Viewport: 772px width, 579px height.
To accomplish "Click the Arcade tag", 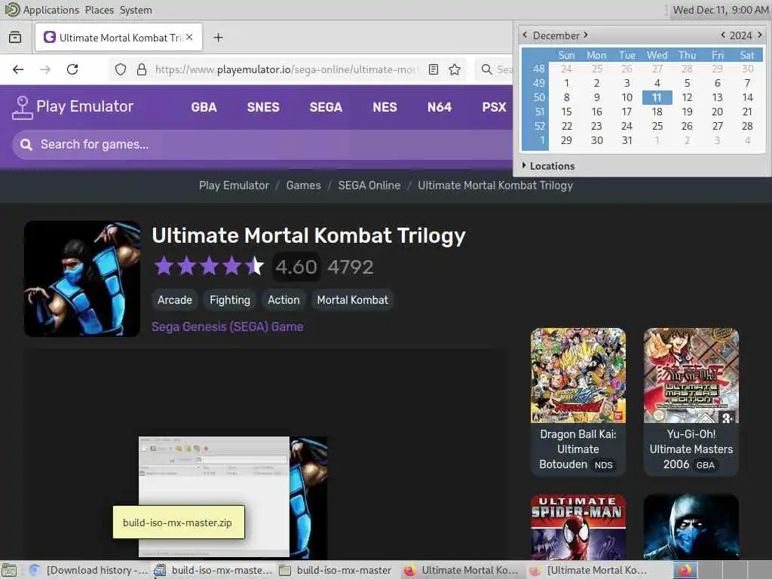I will [x=175, y=300].
